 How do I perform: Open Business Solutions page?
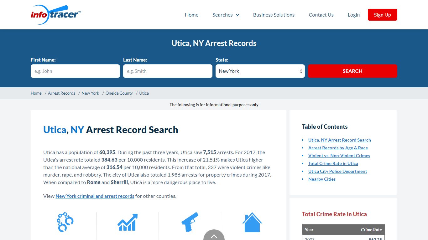point(274,15)
